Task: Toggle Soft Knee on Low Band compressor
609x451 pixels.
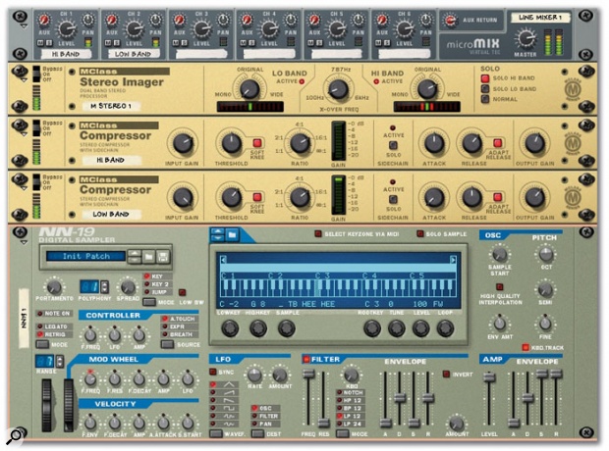Action: pyautogui.click(x=257, y=197)
